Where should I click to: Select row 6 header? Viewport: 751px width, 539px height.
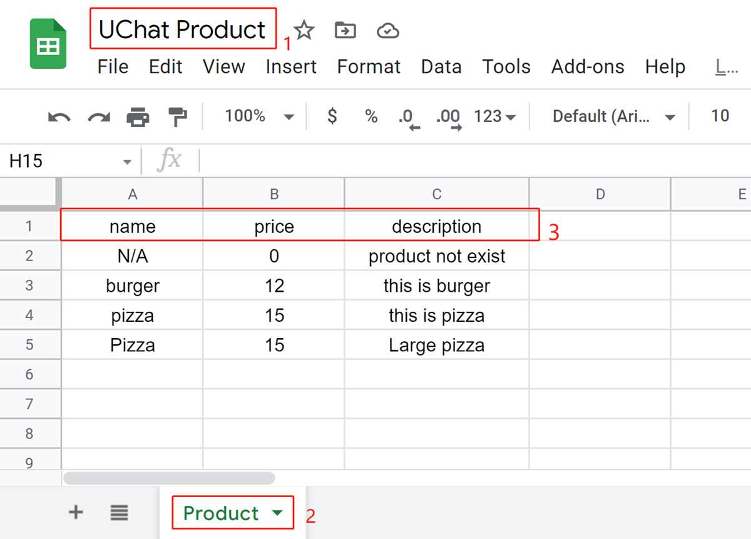[x=30, y=374]
